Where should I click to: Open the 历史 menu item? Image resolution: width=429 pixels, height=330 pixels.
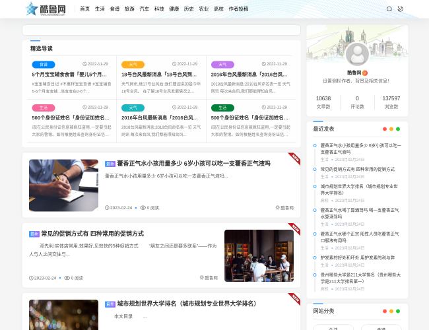pyautogui.click(x=189, y=9)
